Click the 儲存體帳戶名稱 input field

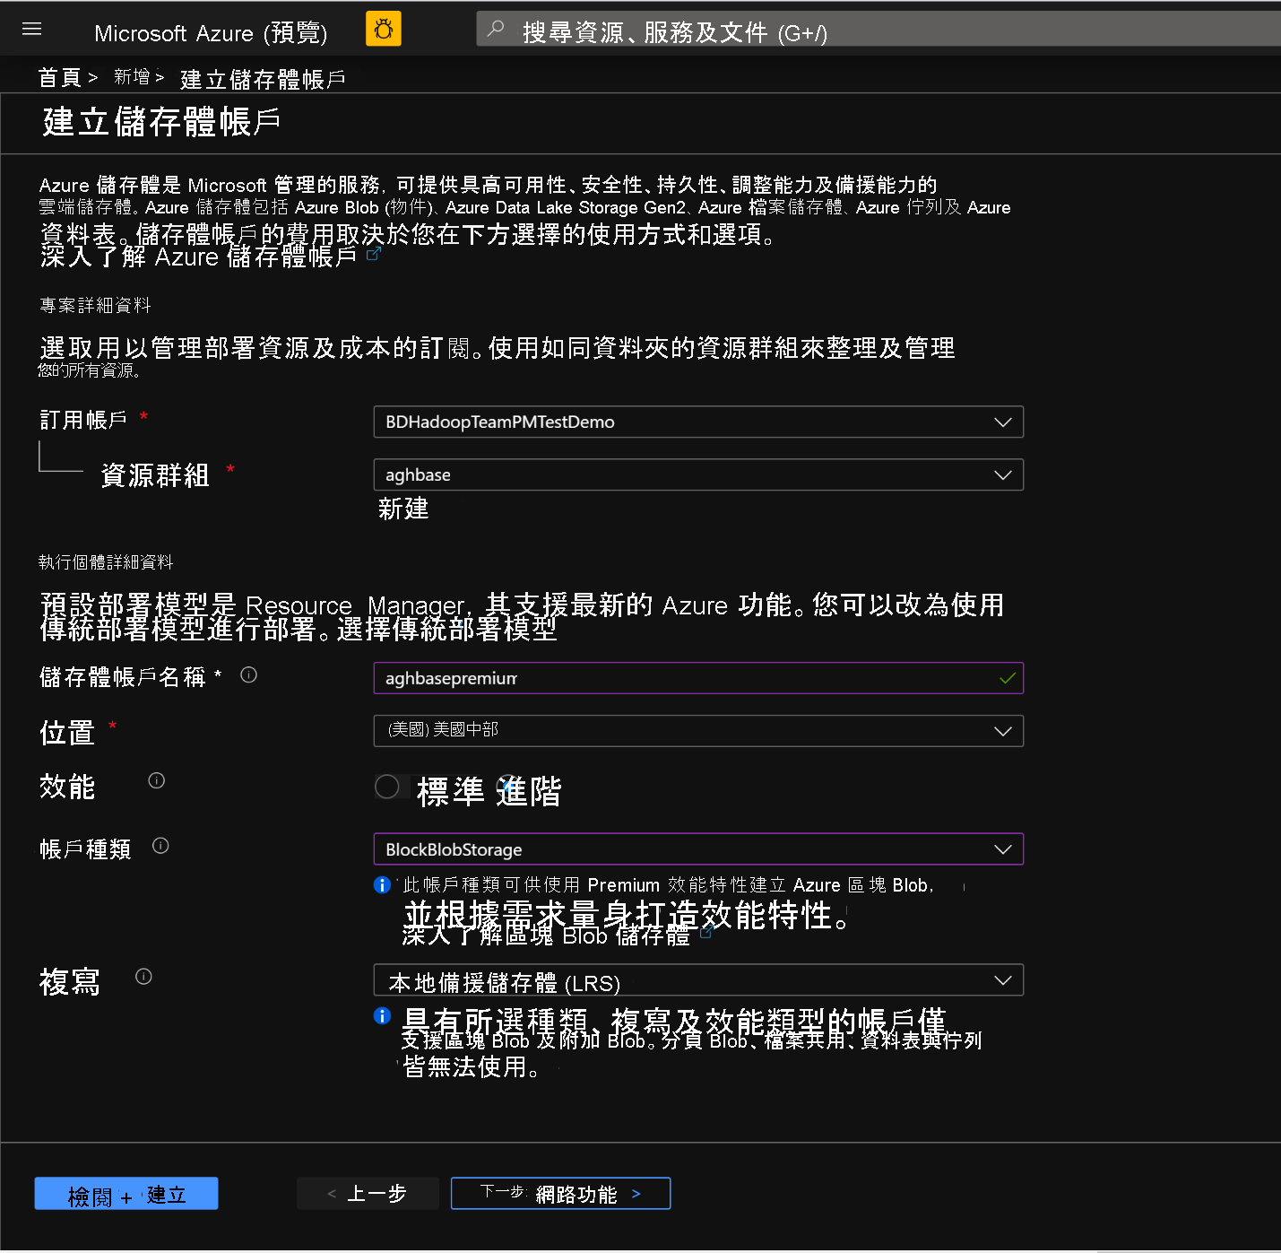pos(698,679)
